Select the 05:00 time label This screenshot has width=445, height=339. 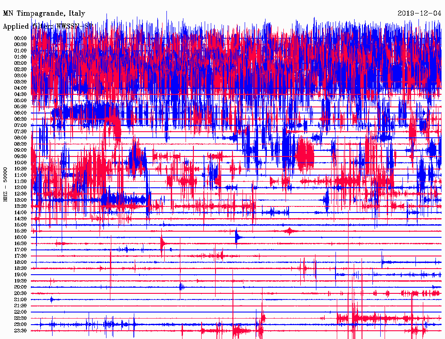pos(20,100)
